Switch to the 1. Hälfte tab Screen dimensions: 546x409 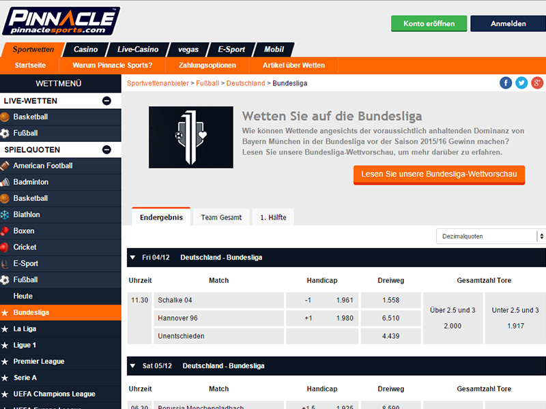point(274,217)
